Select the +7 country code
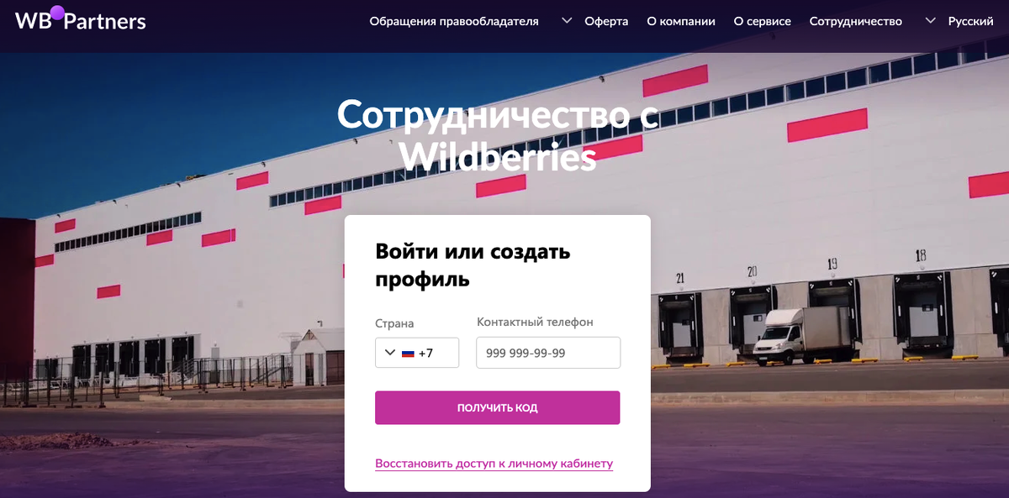This screenshot has height=498, width=1009. pyautogui.click(x=425, y=354)
